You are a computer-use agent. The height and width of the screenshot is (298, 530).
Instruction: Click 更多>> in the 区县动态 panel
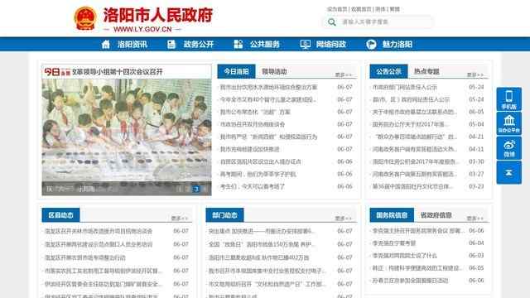click(x=180, y=219)
